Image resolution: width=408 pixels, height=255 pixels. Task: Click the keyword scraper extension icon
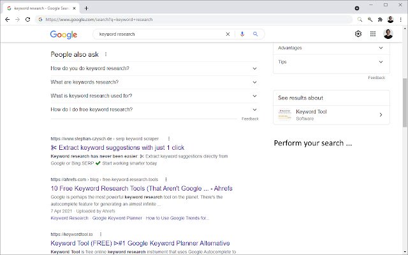point(370,20)
